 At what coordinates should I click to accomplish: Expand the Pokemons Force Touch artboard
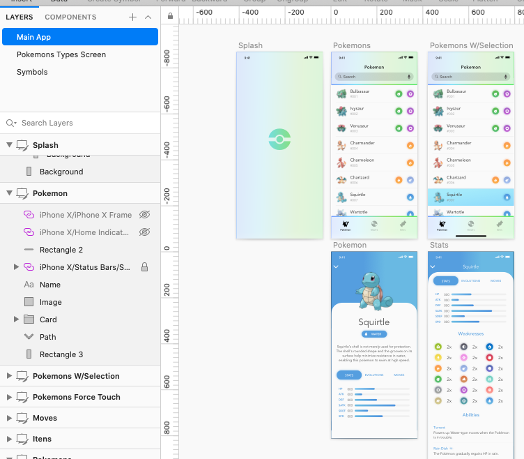tap(9, 397)
